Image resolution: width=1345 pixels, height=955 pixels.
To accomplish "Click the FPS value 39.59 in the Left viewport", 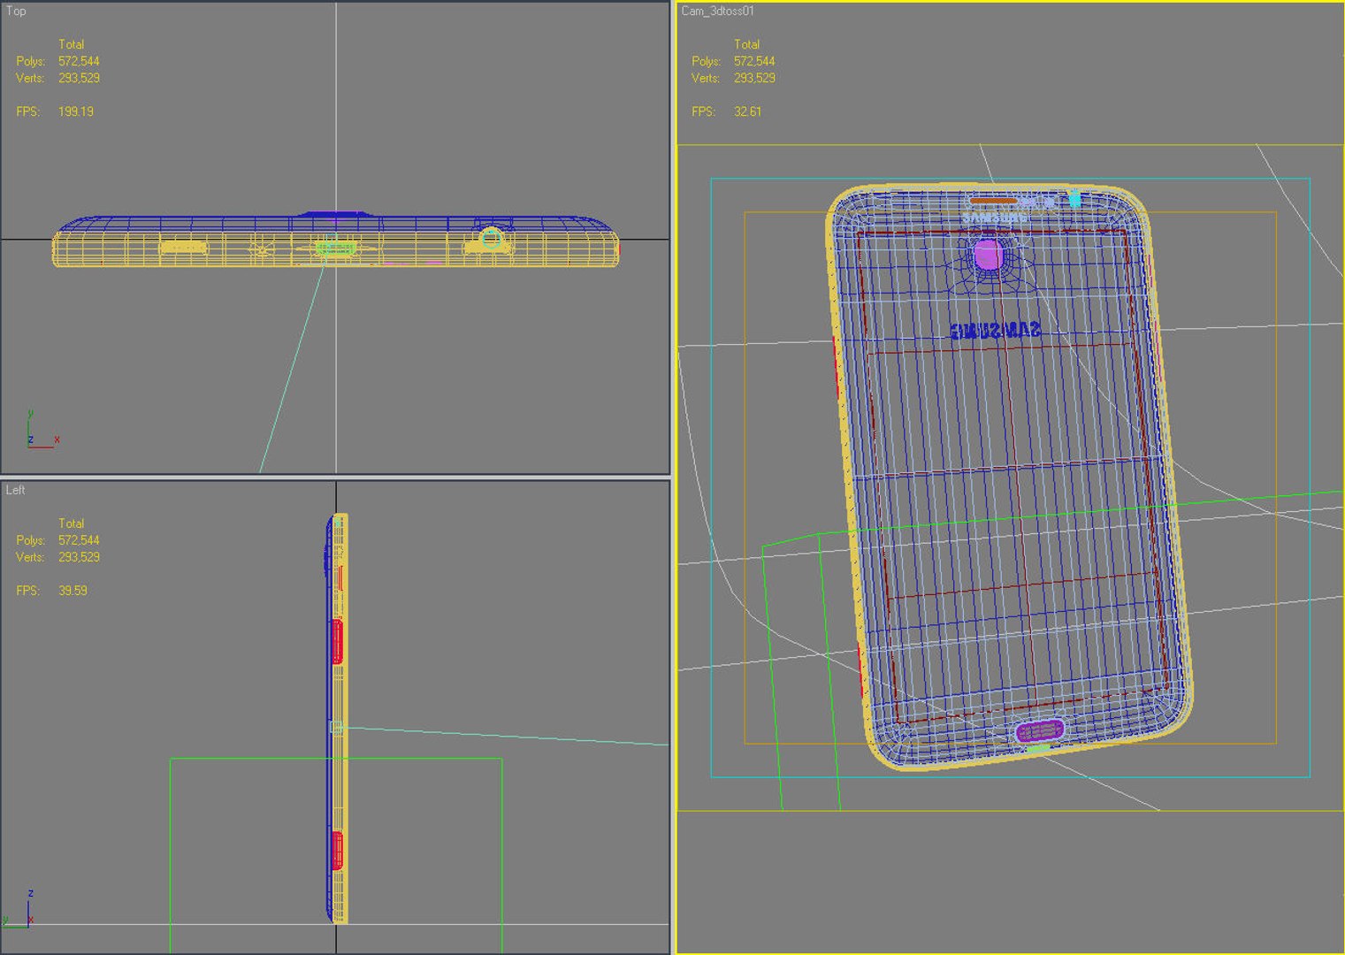I will click(73, 591).
